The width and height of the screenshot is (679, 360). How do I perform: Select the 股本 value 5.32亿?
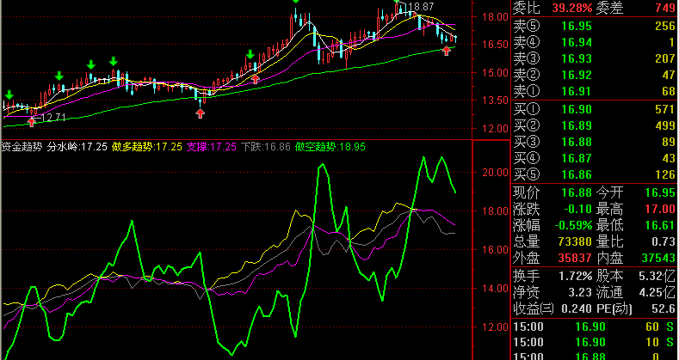point(657,276)
